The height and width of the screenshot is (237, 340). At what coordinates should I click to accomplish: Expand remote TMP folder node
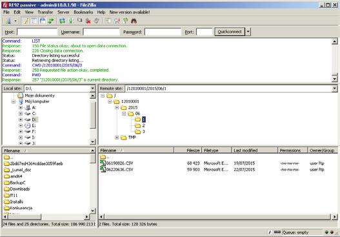coord(117,138)
